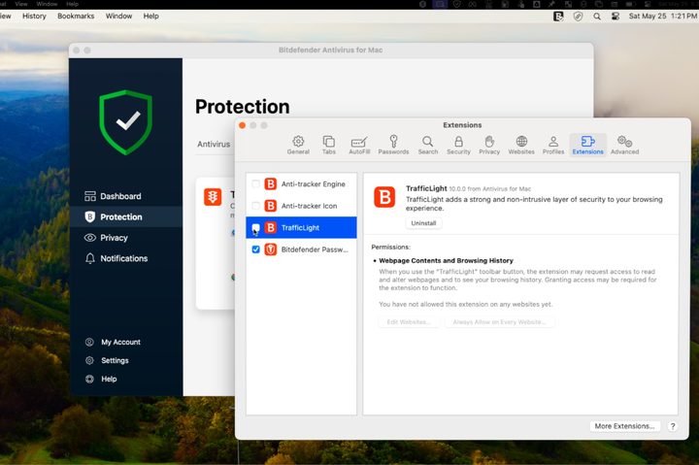
Task: Open the General preferences tab
Action: [298, 145]
